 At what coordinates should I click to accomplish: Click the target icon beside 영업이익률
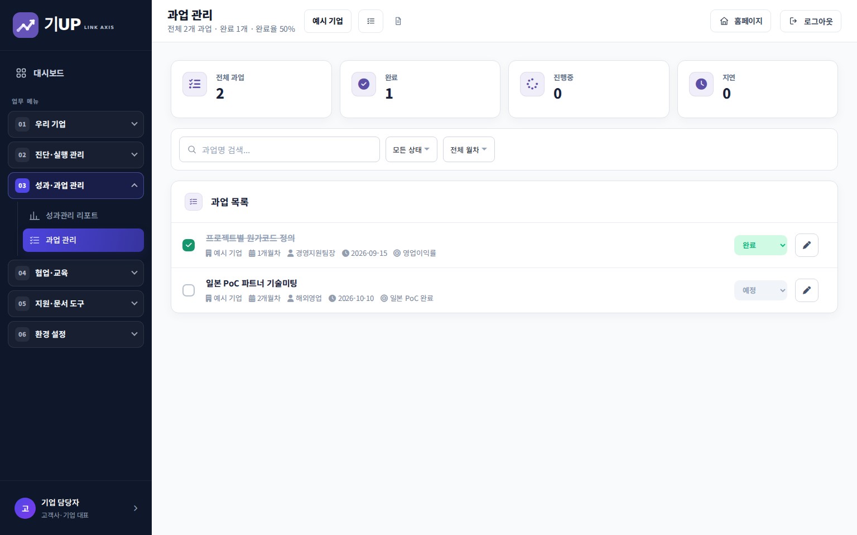click(x=397, y=253)
